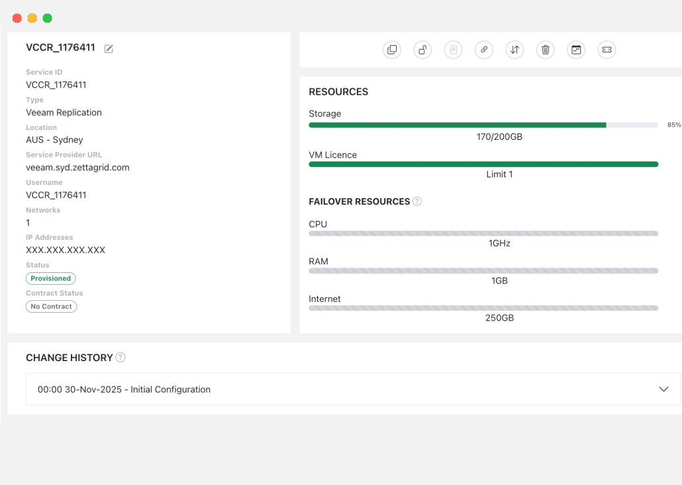682x485 pixels.
Task: Click the No Contract status badge
Action: [x=52, y=307]
